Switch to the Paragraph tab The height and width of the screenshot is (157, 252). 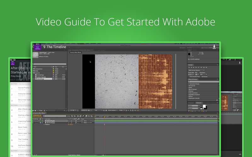(191, 103)
